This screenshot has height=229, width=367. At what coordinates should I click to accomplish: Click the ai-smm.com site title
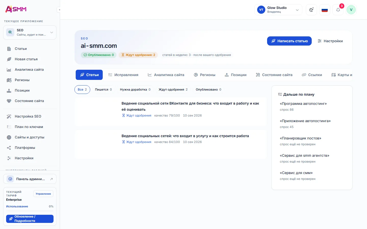99,46
